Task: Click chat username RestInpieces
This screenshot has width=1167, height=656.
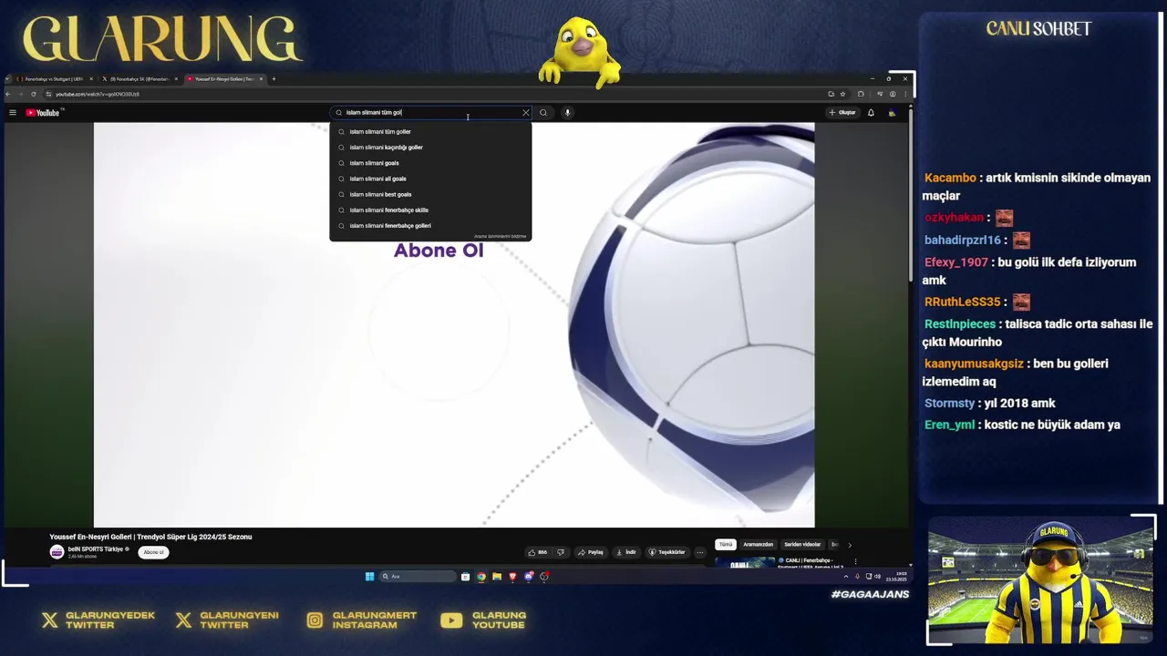Action: point(960,324)
